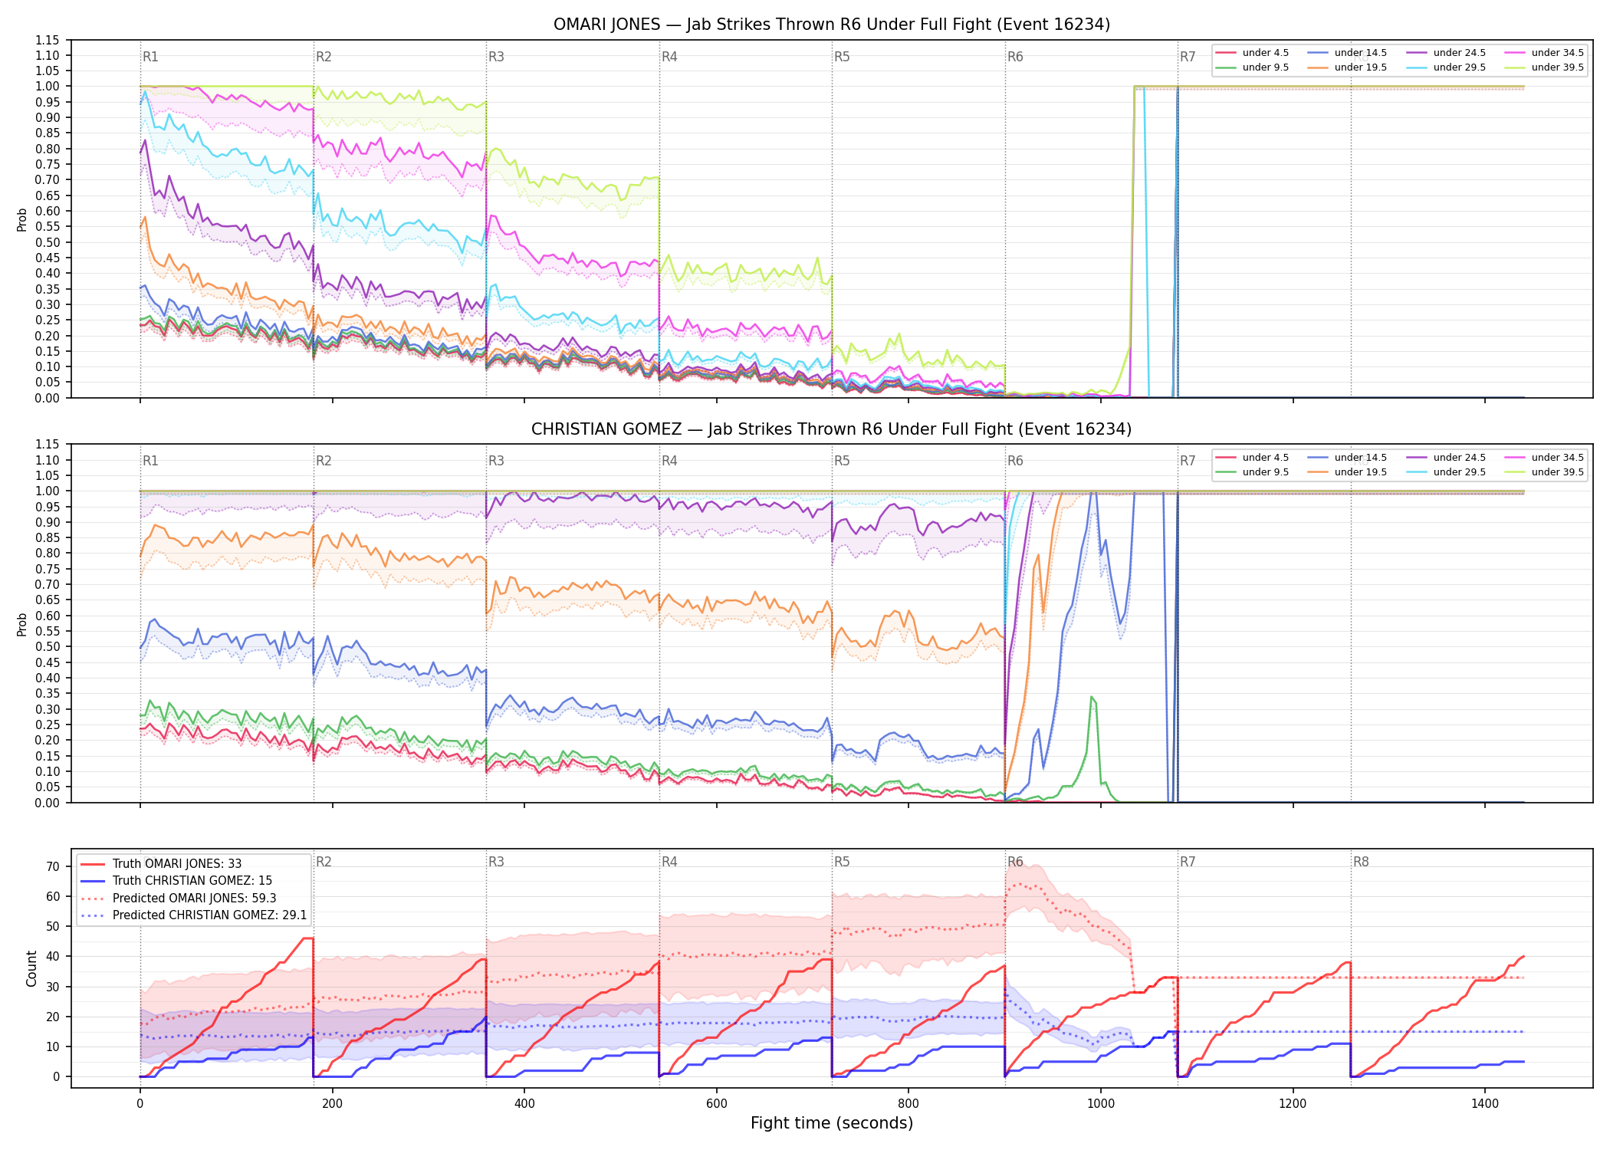Click 'Predicted CHRISTIAN GOMEZ: 29.1' legend entry
This screenshot has width=1610, height=1150.
coord(194,915)
